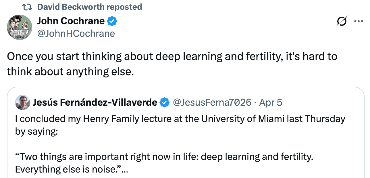Select the @JohnHCochrane handle
The image size is (370, 178).
[76, 34]
